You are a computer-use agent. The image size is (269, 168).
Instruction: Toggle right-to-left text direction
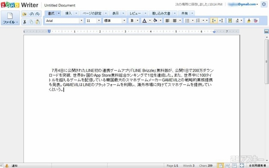click(221, 21)
